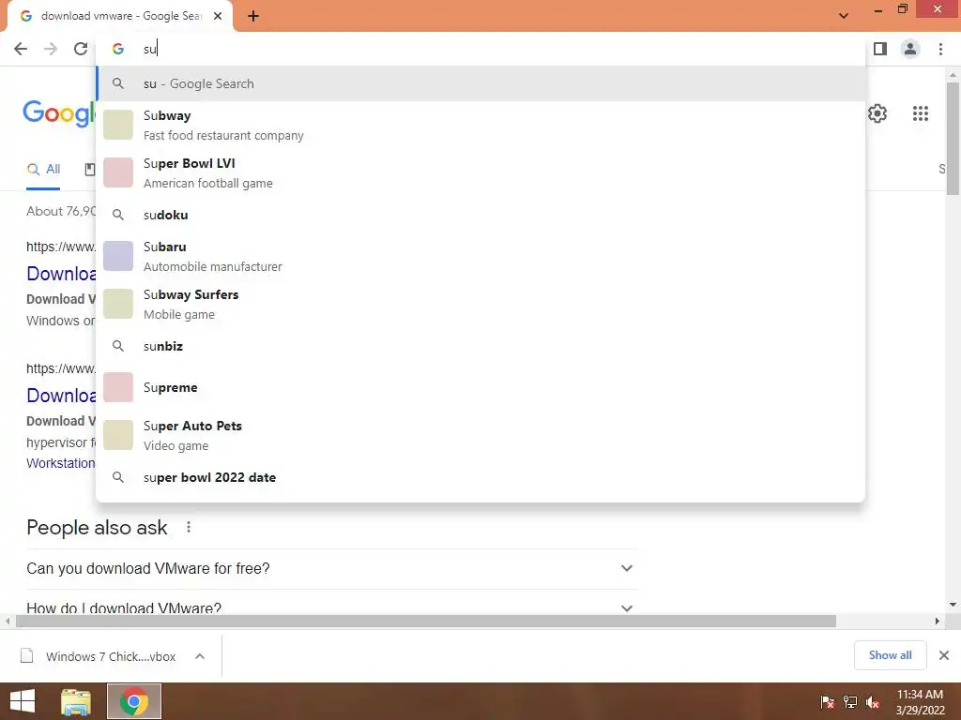The width and height of the screenshot is (961, 720).
Task: Choose the Super Auto Pets suggestion
Action: click(x=481, y=435)
